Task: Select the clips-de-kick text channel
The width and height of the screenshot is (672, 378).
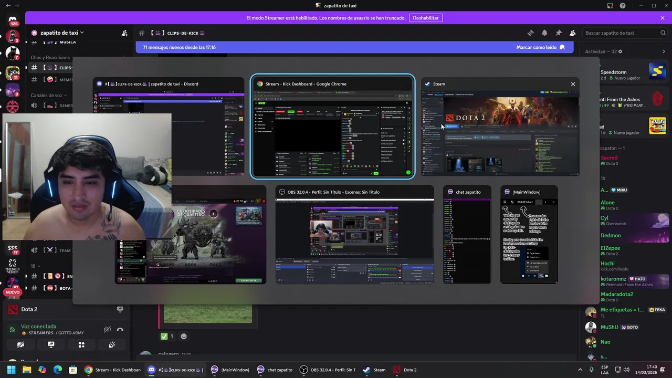Action: 51,67
